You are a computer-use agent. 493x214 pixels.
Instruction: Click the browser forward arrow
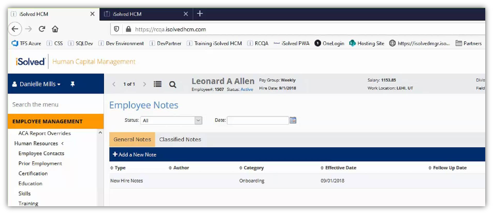point(28,29)
